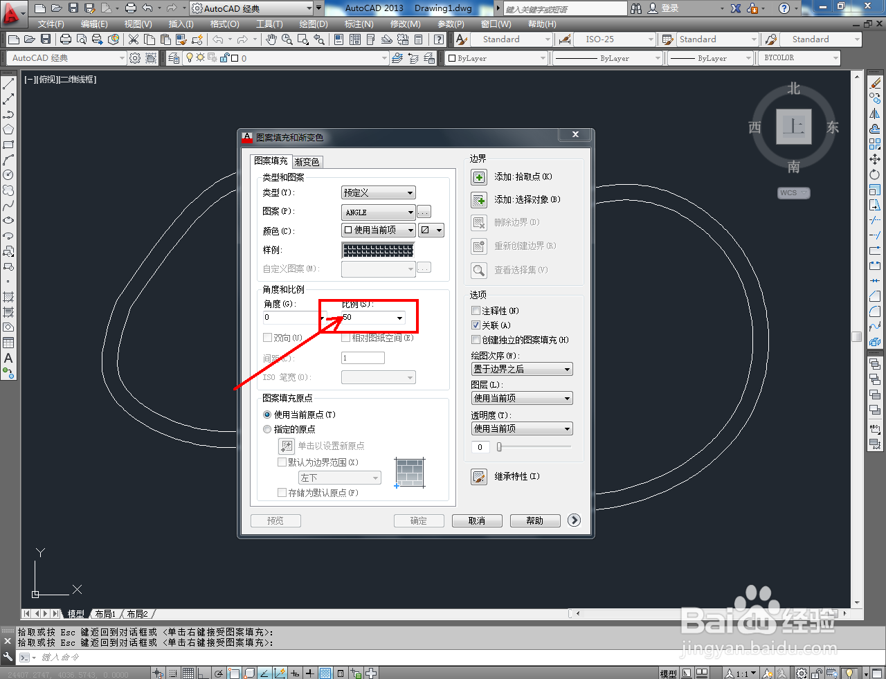Uncheck the 关联 checkbox
This screenshot has height=679, width=886.
tap(476, 325)
